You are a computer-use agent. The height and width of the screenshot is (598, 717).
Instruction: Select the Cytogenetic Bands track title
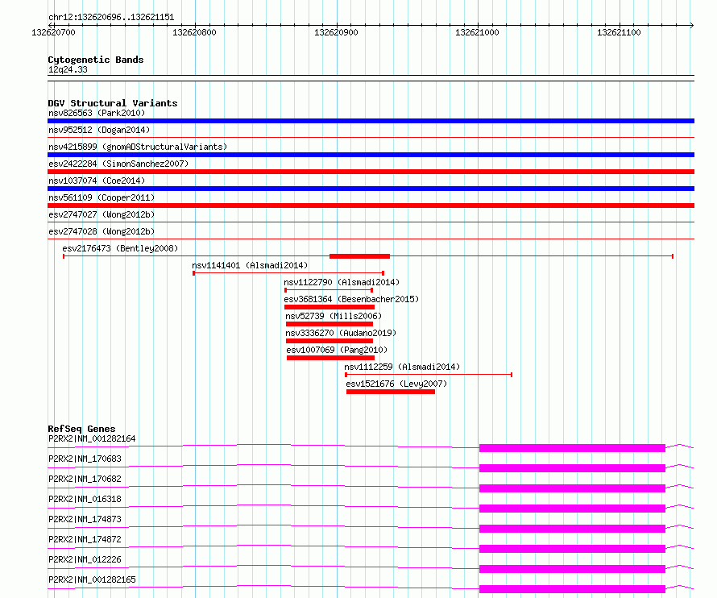[96, 60]
